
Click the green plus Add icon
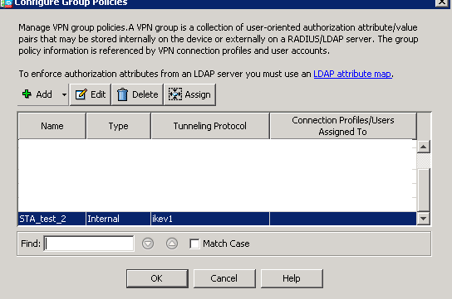point(27,94)
